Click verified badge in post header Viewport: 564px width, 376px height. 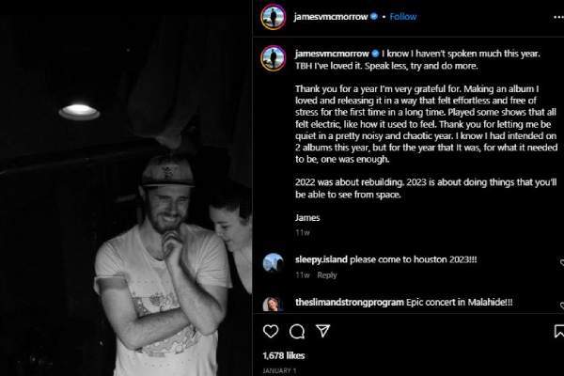[375, 17]
